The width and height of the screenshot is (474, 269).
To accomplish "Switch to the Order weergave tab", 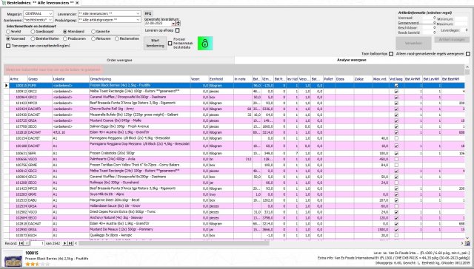I will (x=119, y=61).
